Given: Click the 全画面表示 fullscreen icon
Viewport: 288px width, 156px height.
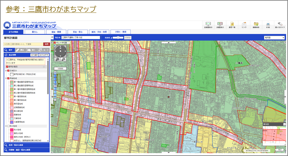Looking at the screenshot, I should coord(208,25).
